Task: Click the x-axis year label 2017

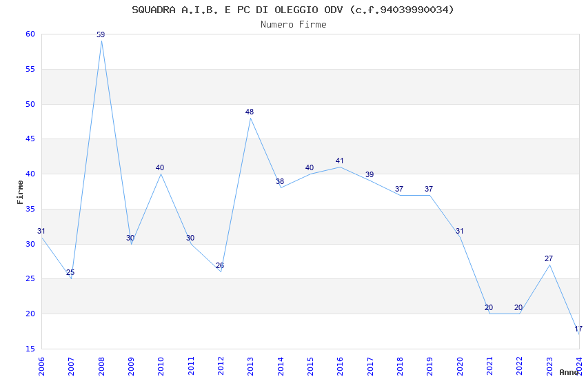Action: tap(370, 367)
